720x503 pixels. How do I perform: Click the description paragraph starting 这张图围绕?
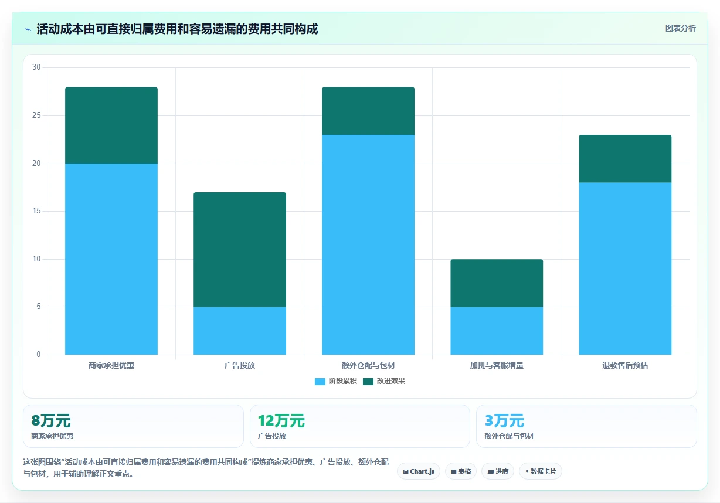[206, 468]
